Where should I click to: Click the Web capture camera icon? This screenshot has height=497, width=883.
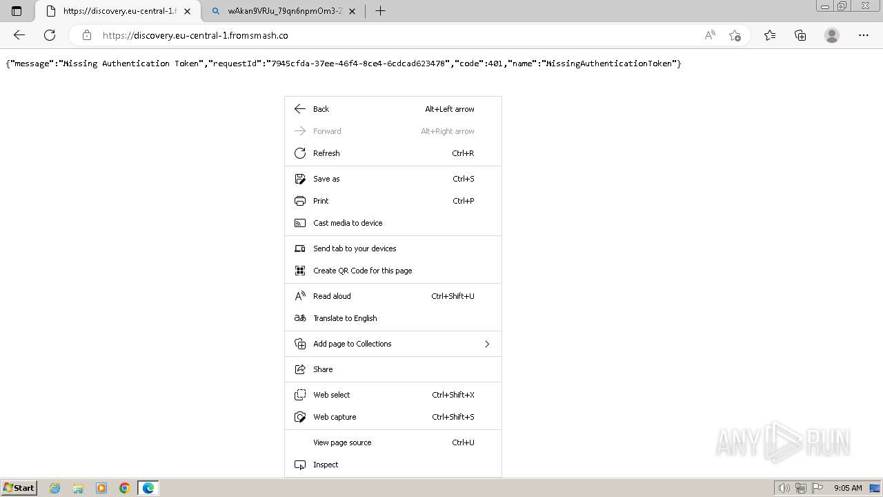tap(300, 417)
